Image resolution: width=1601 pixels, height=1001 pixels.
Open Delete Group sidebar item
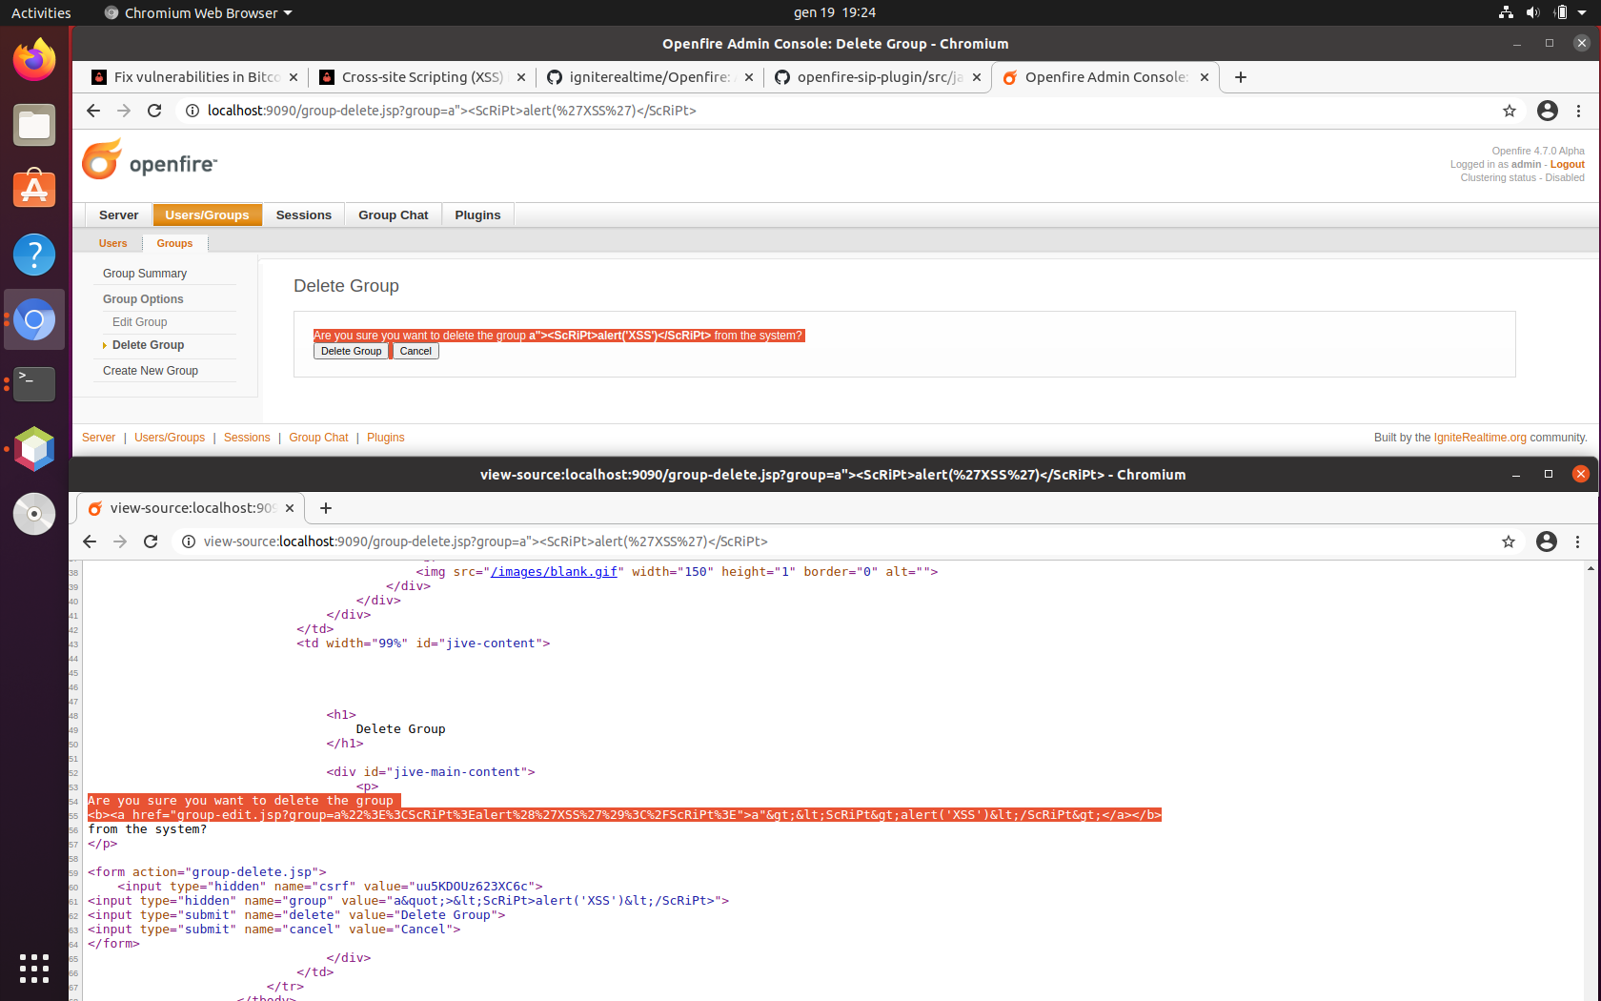148,345
